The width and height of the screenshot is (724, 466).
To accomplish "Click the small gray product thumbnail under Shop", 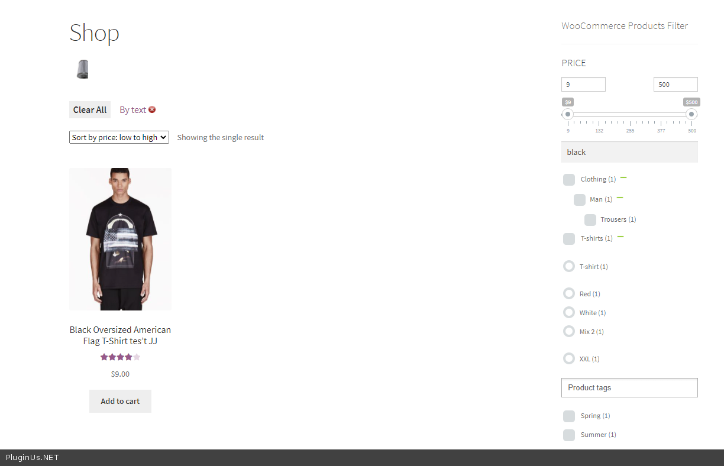I will pos(82,69).
